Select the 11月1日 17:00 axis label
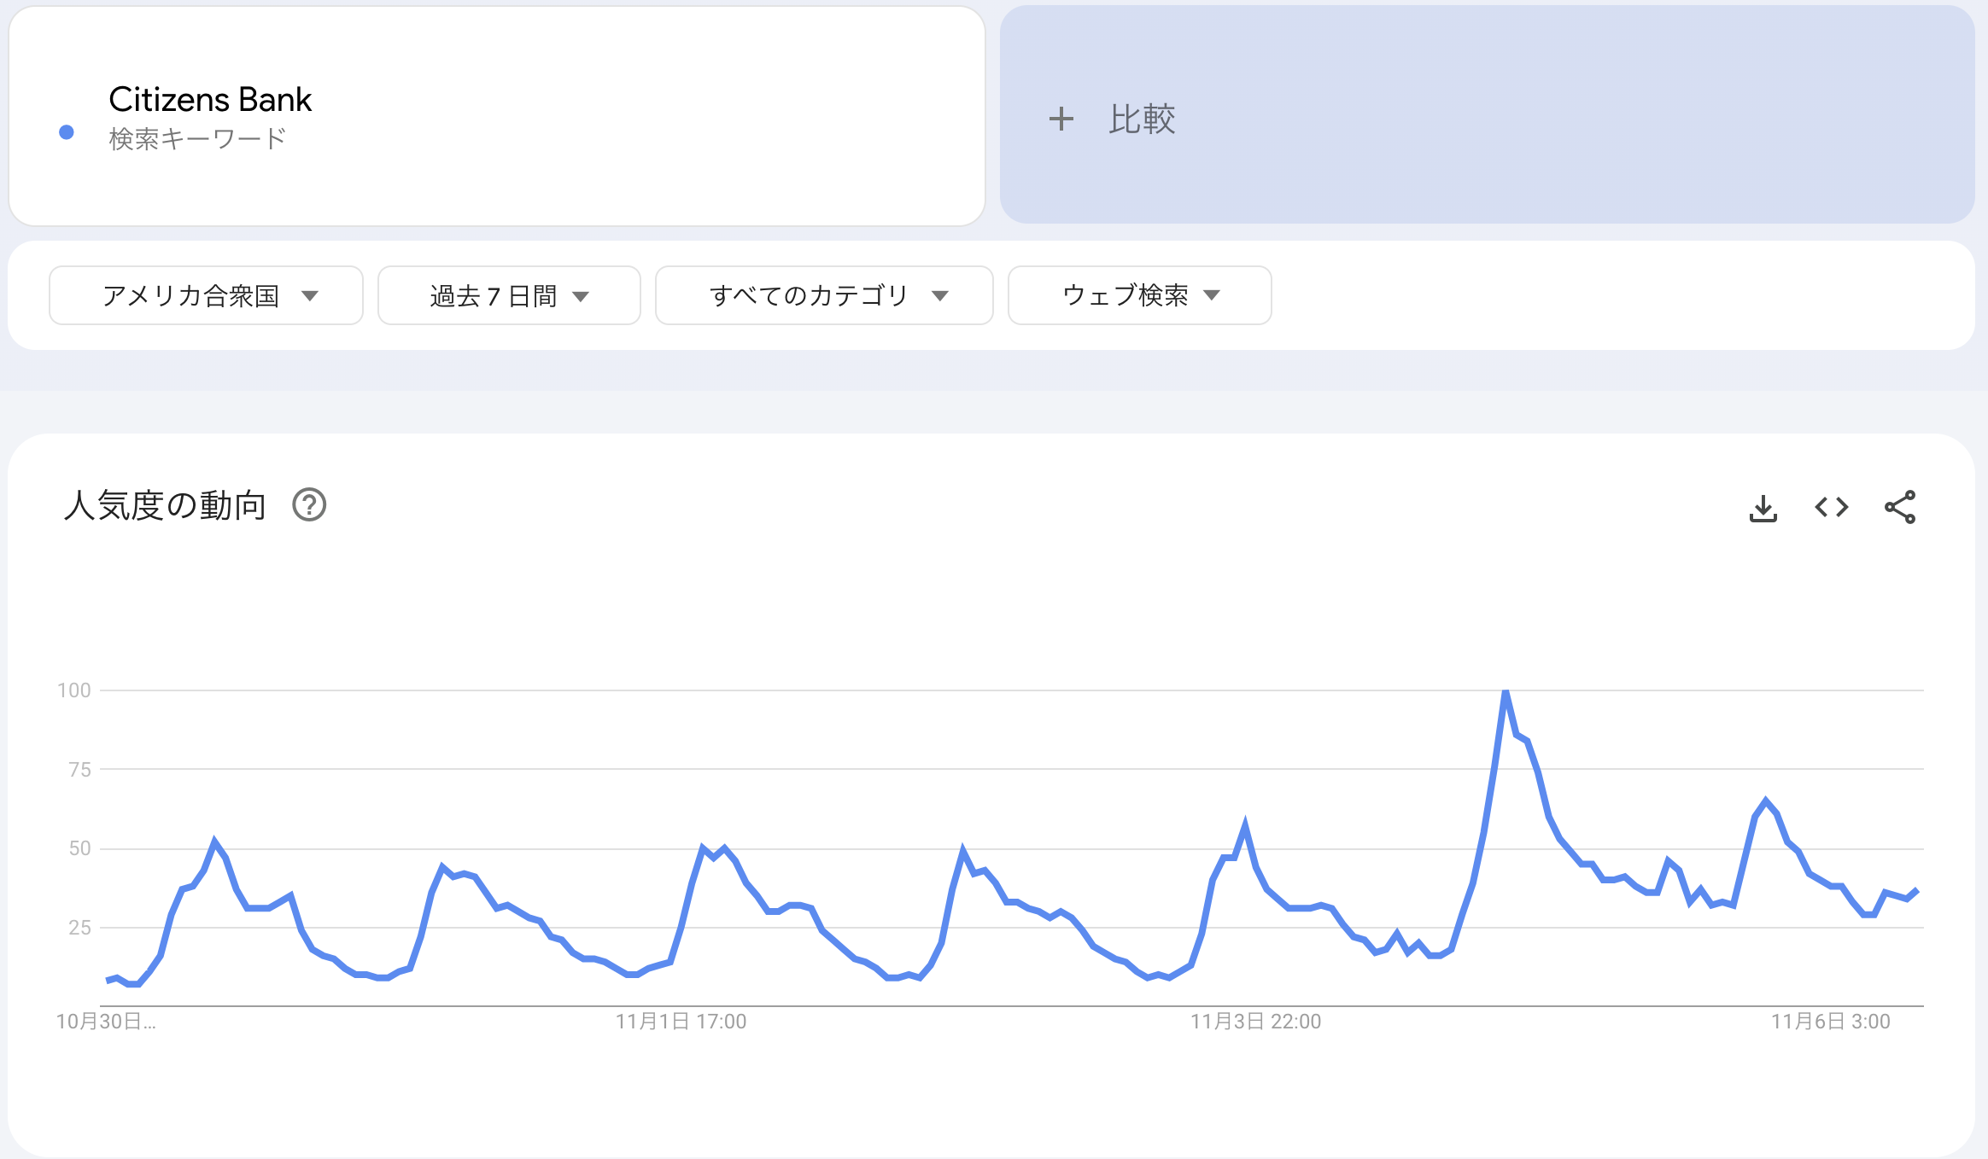This screenshot has height=1159, width=1988. tap(681, 1022)
